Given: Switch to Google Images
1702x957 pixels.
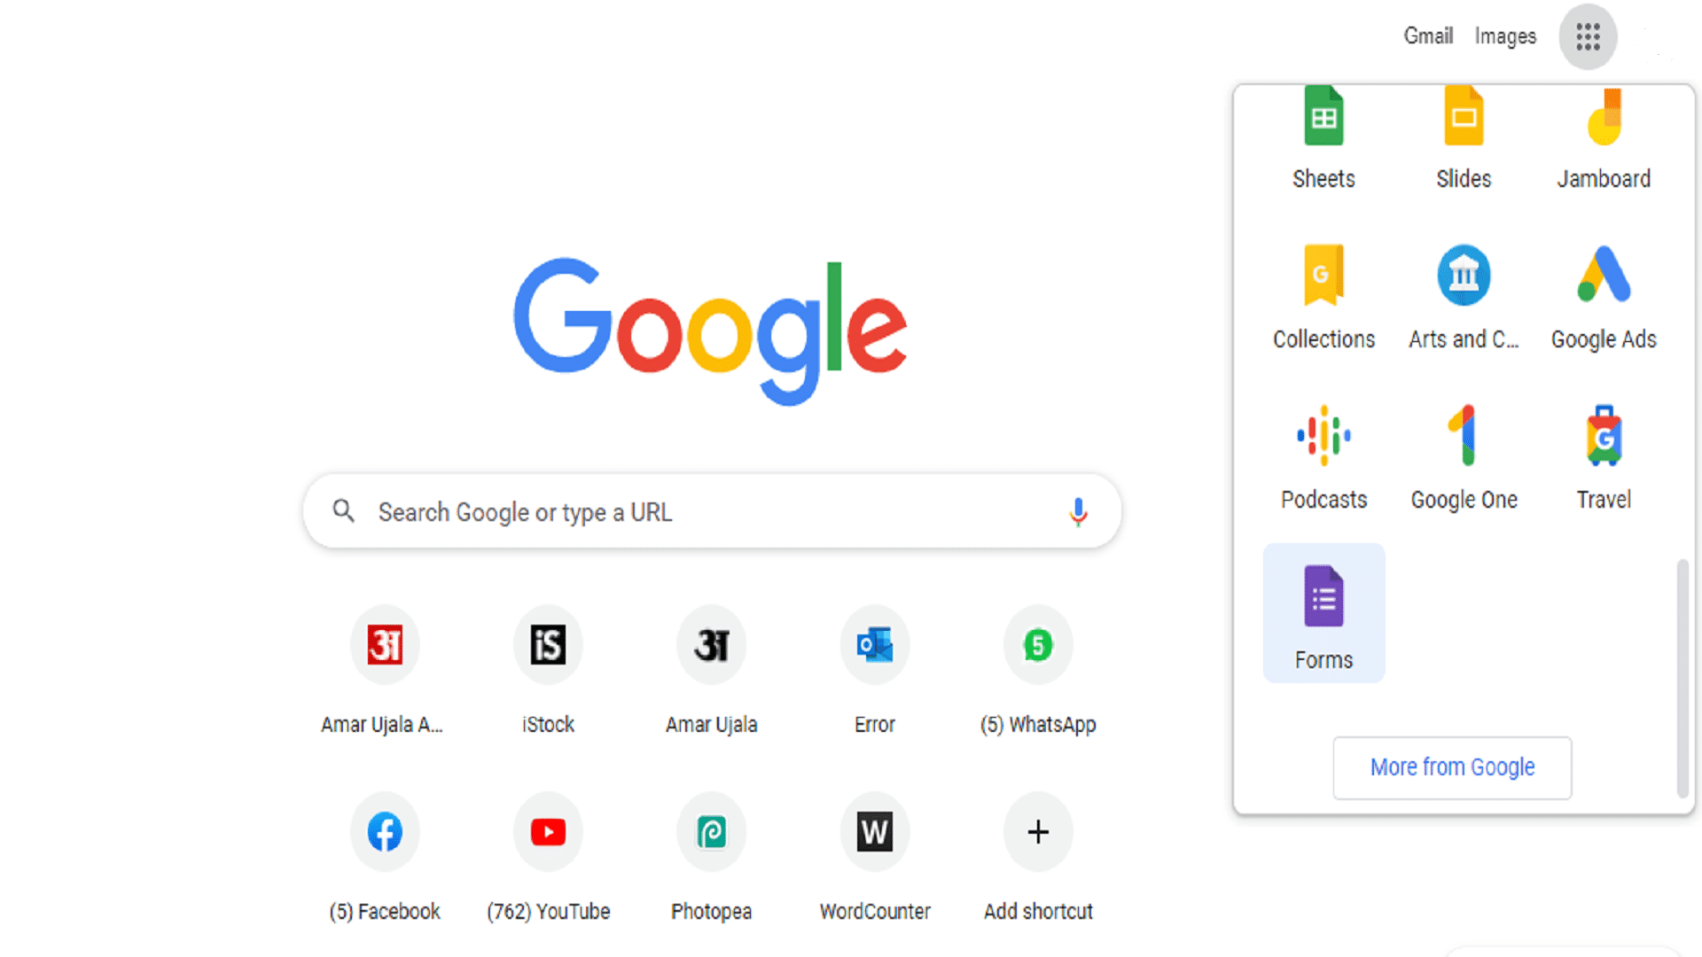Looking at the screenshot, I should click(x=1504, y=35).
